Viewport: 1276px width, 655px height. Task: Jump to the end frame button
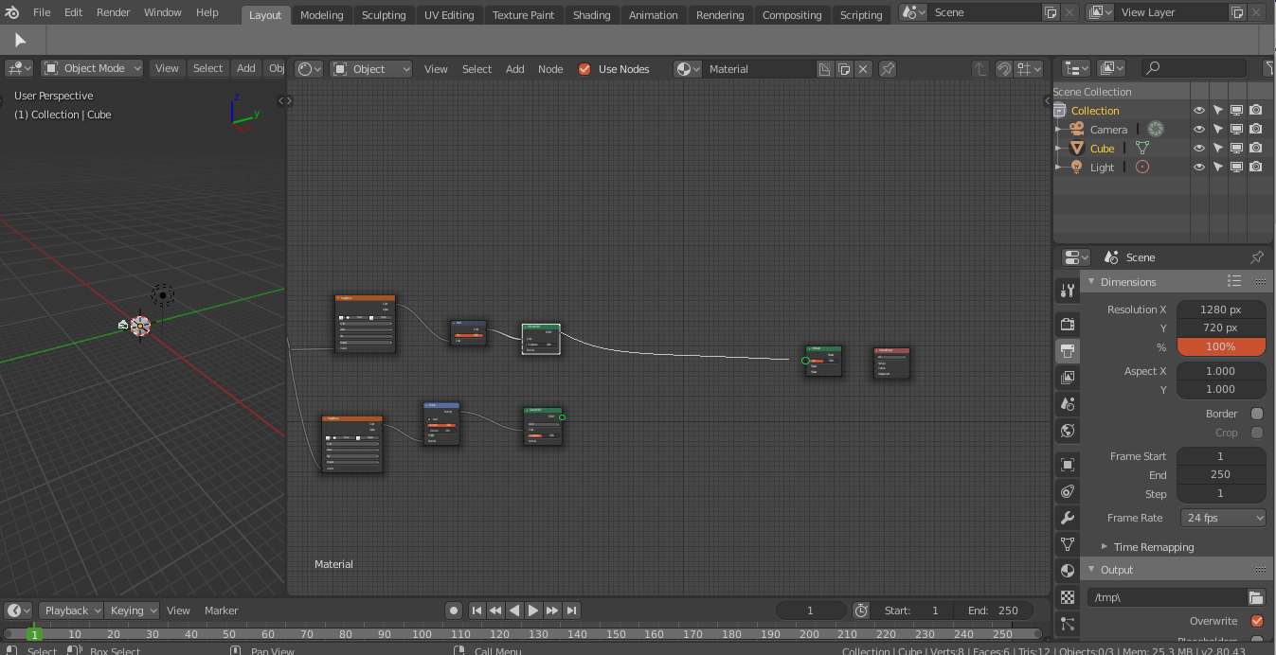571,611
